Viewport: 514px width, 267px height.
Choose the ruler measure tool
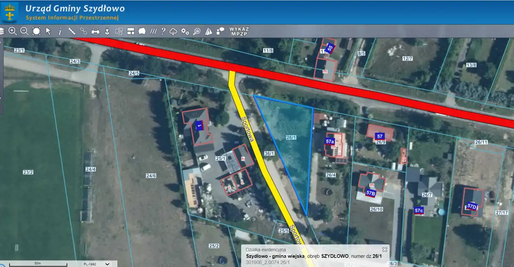pyautogui.click(x=72, y=31)
